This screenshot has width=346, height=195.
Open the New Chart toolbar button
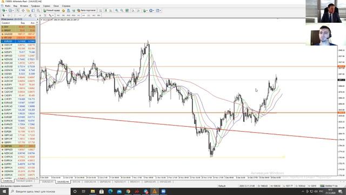[x=4, y=10]
